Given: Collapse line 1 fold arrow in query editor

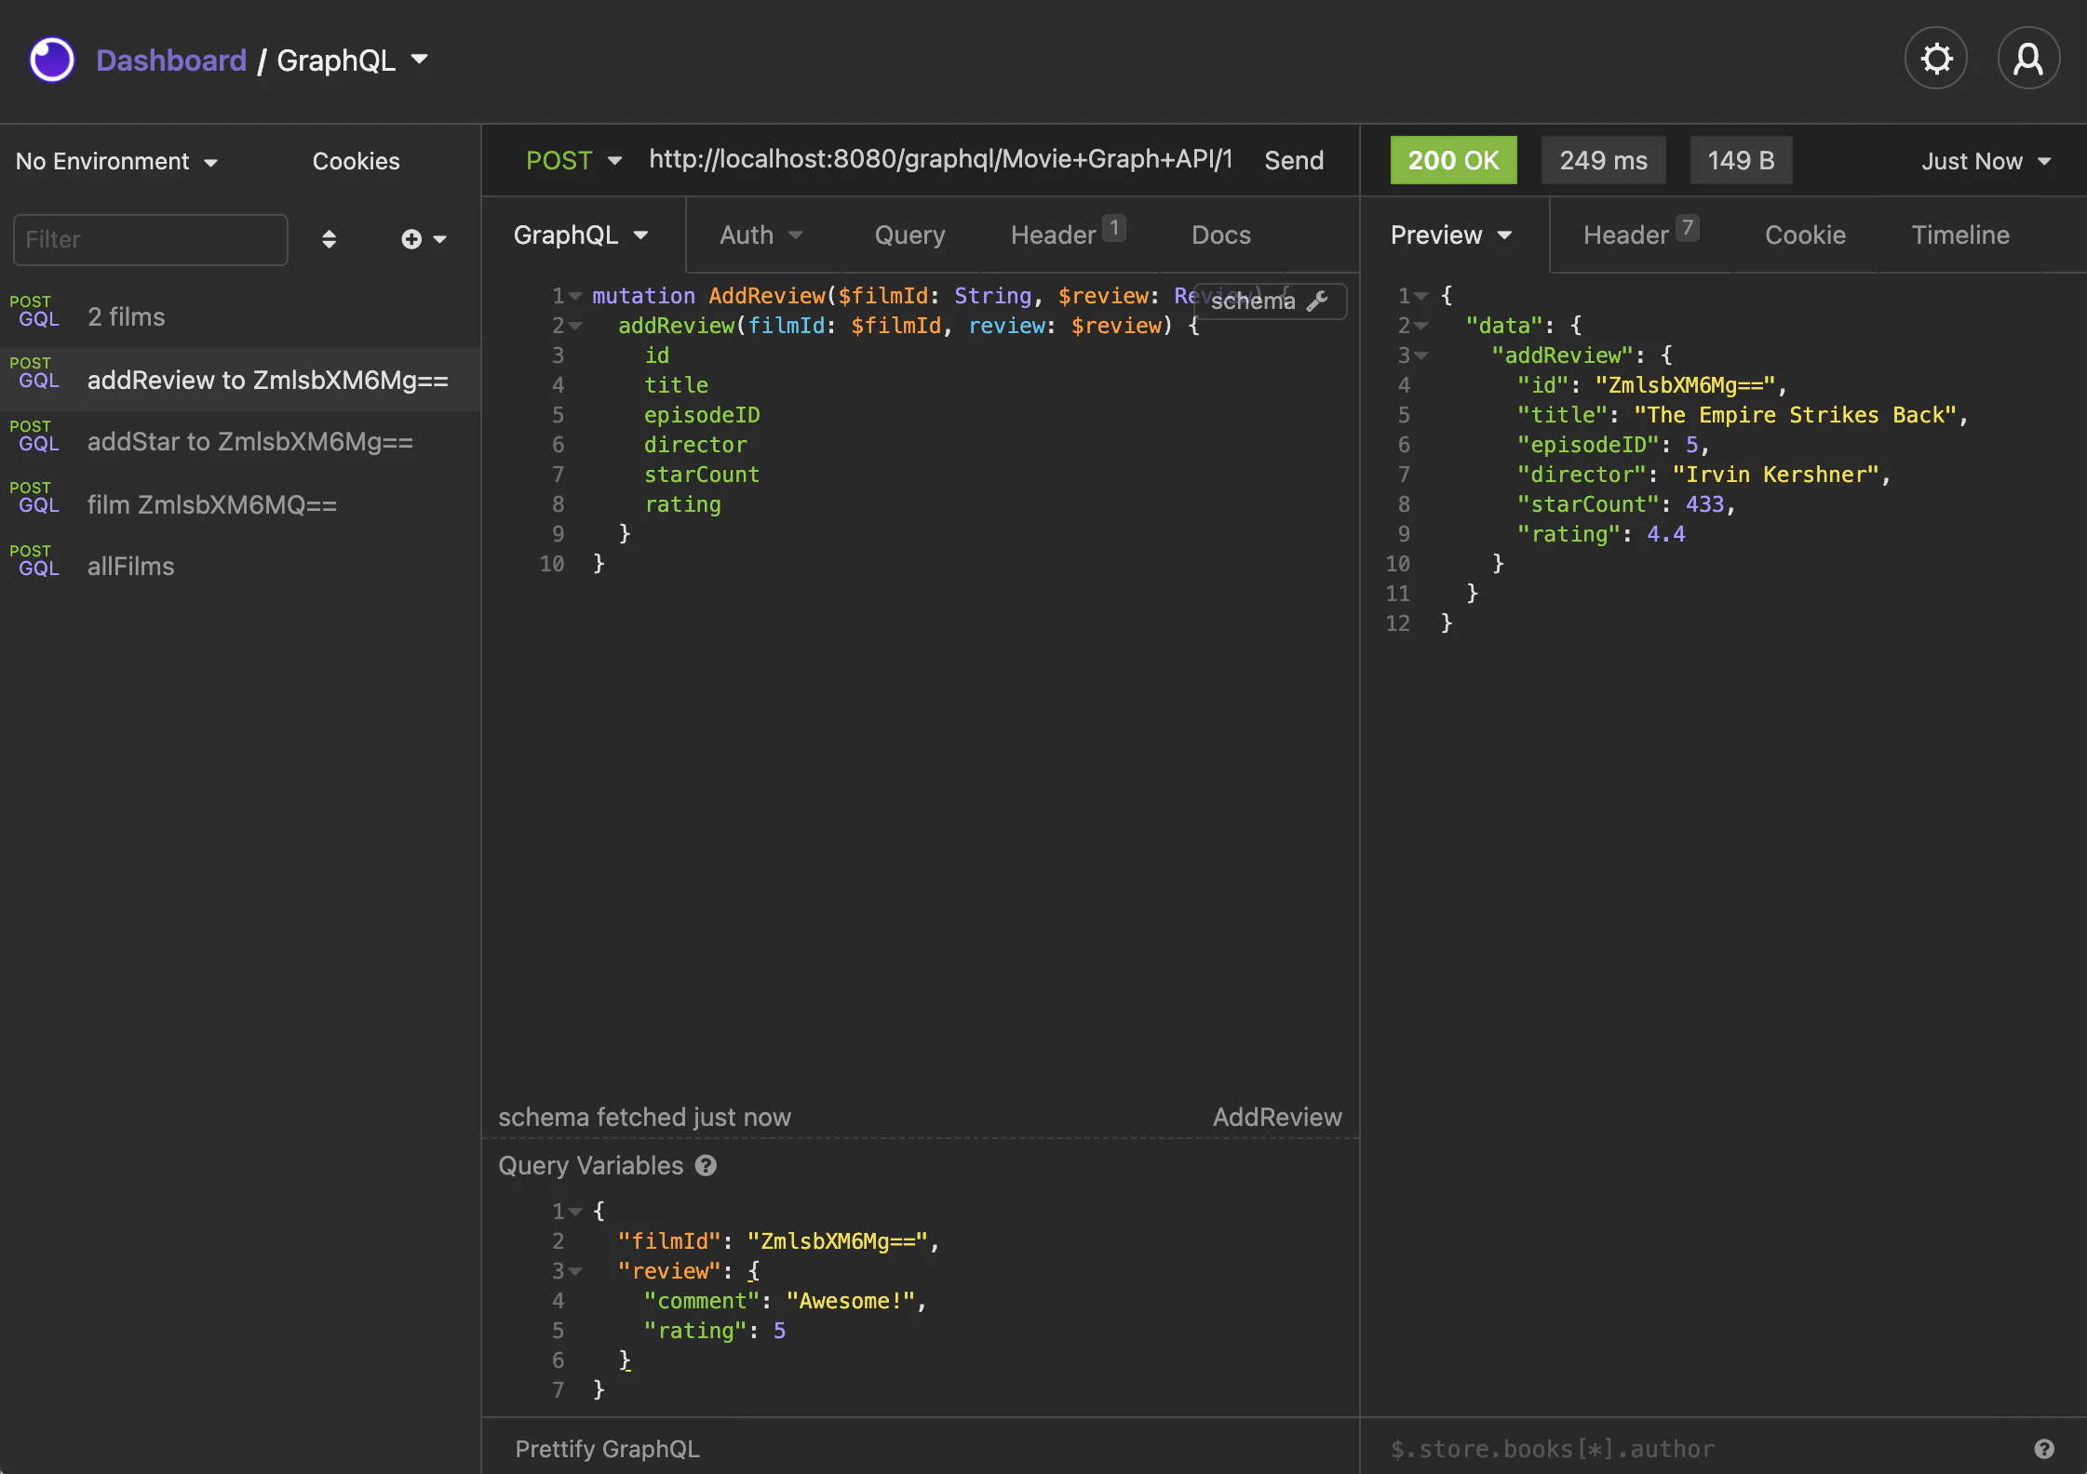Looking at the screenshot, I should click(575, 296).
